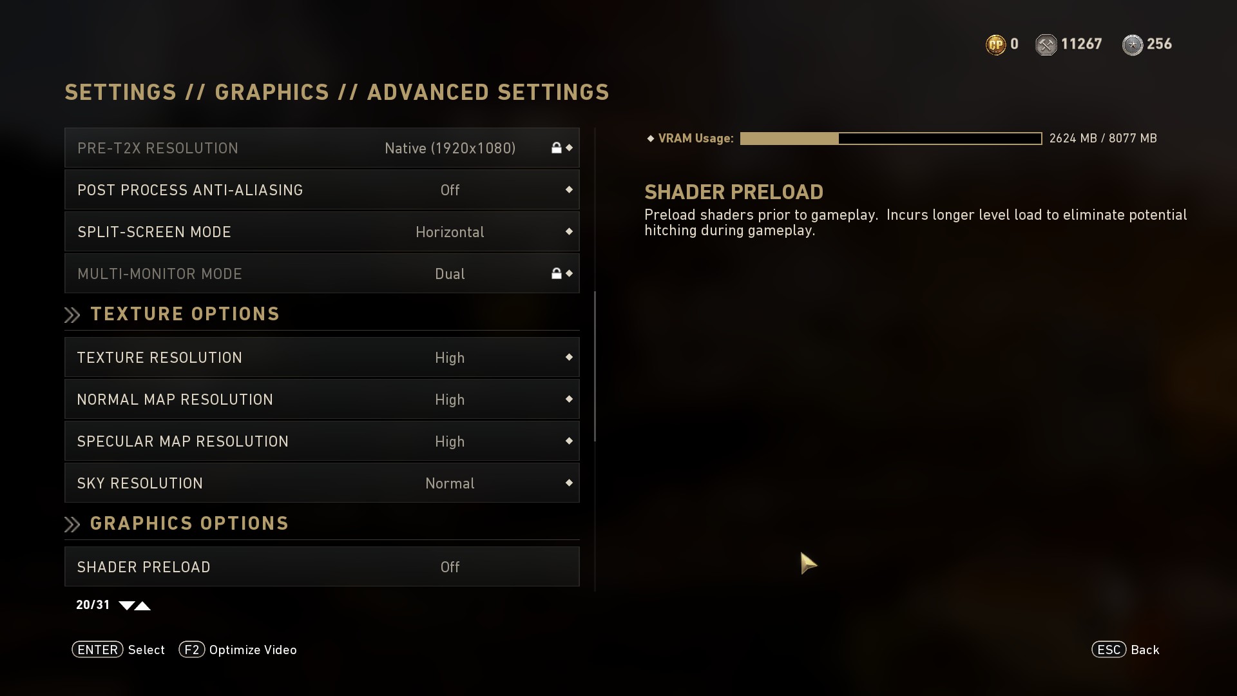This screenshot has width=1237, height=696.
Task: Toggle Post Process Anti-Aliasing off value
Action: pos(450,190)
